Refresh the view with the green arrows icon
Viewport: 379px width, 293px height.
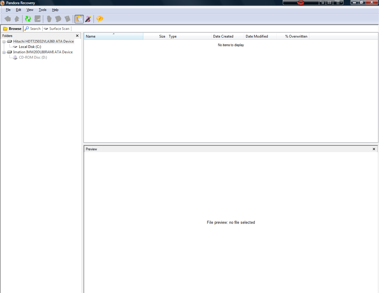point(28,19)
